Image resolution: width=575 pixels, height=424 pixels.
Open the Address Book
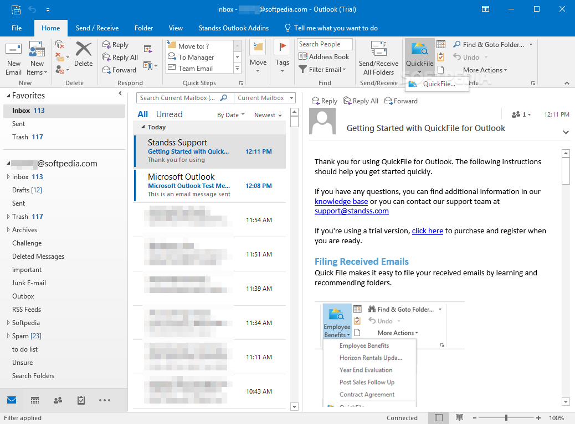coord(324,57)
